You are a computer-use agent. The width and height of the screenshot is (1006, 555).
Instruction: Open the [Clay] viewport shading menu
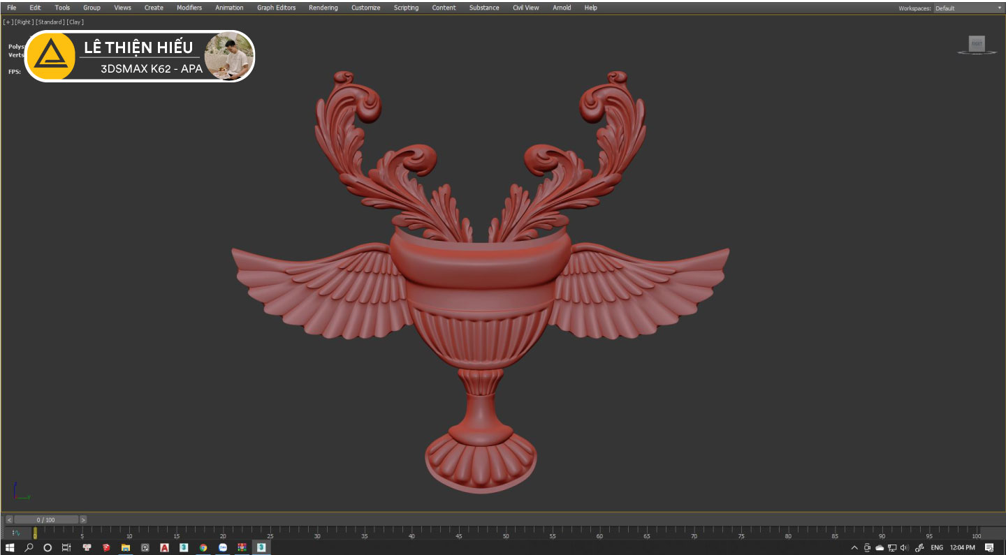pos(75,22)
